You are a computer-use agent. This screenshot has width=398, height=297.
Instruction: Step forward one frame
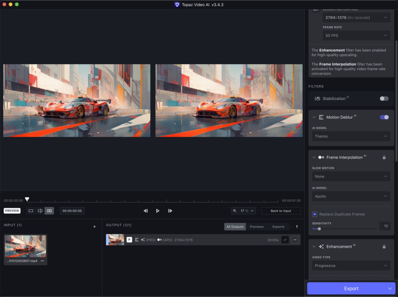[170, 211]
